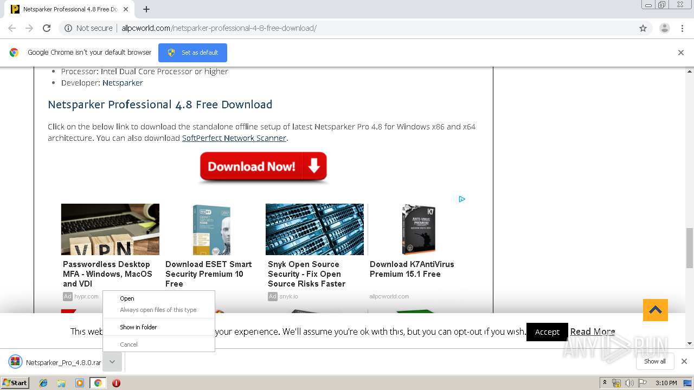Reload the current page
Viewport: 694px width, 390px height.
47,28
